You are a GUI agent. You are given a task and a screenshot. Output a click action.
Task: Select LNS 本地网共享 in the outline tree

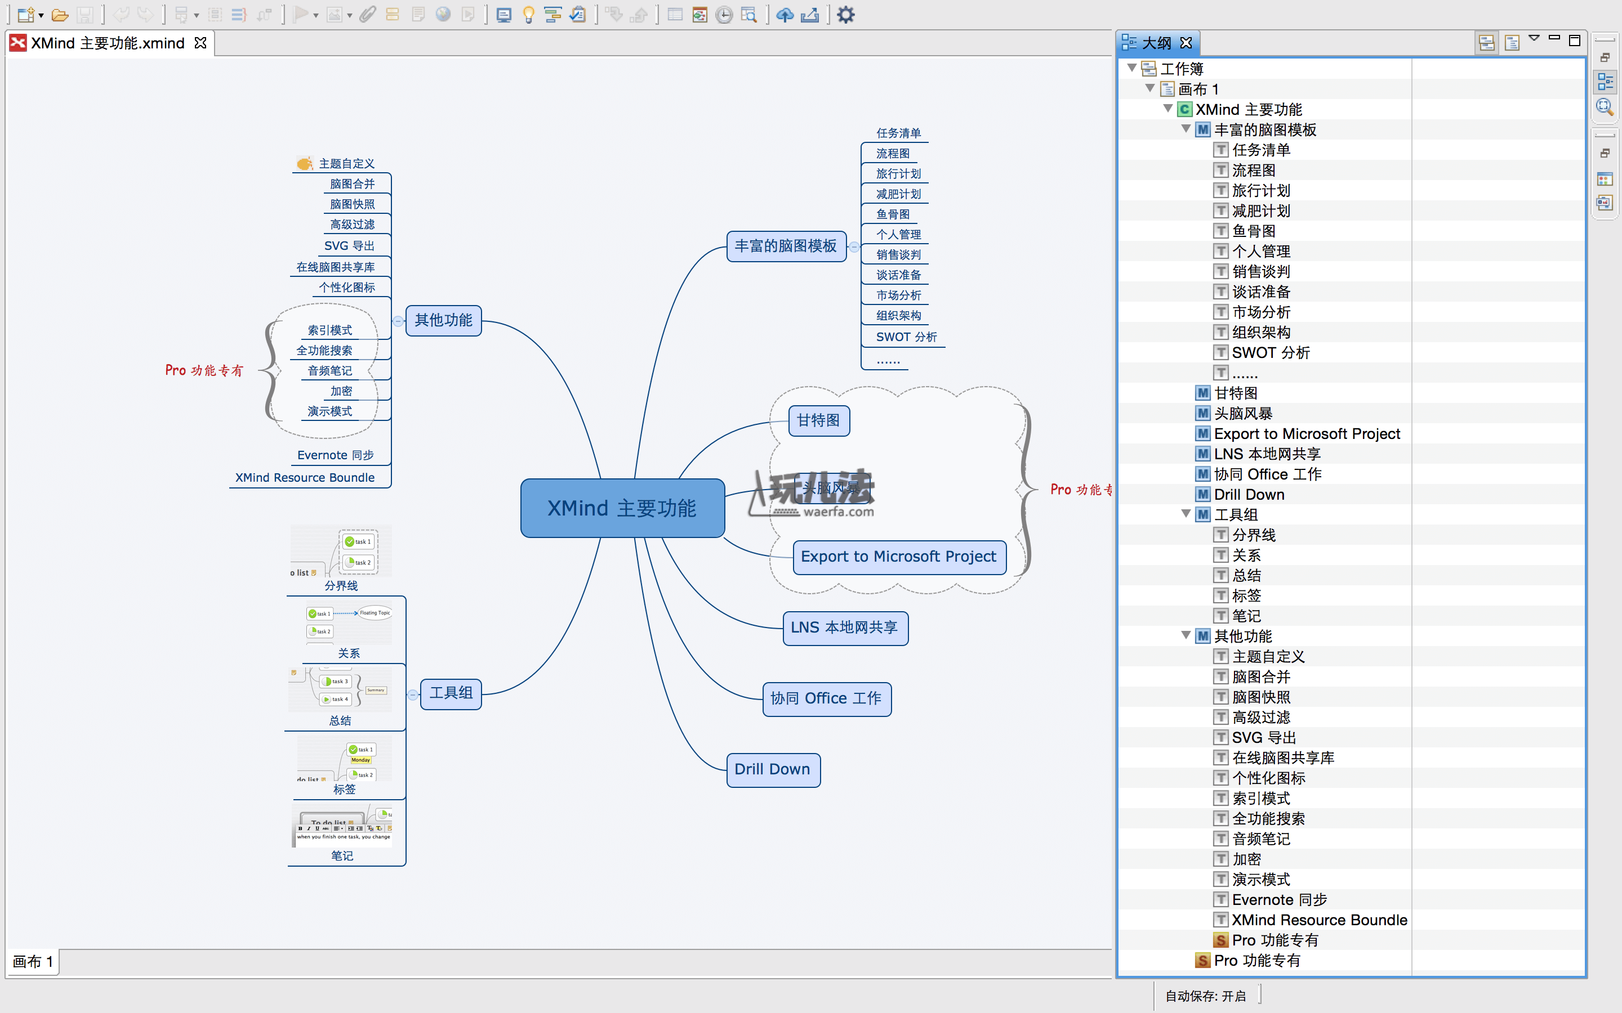pyautogui.click(x=1266, y=454)
